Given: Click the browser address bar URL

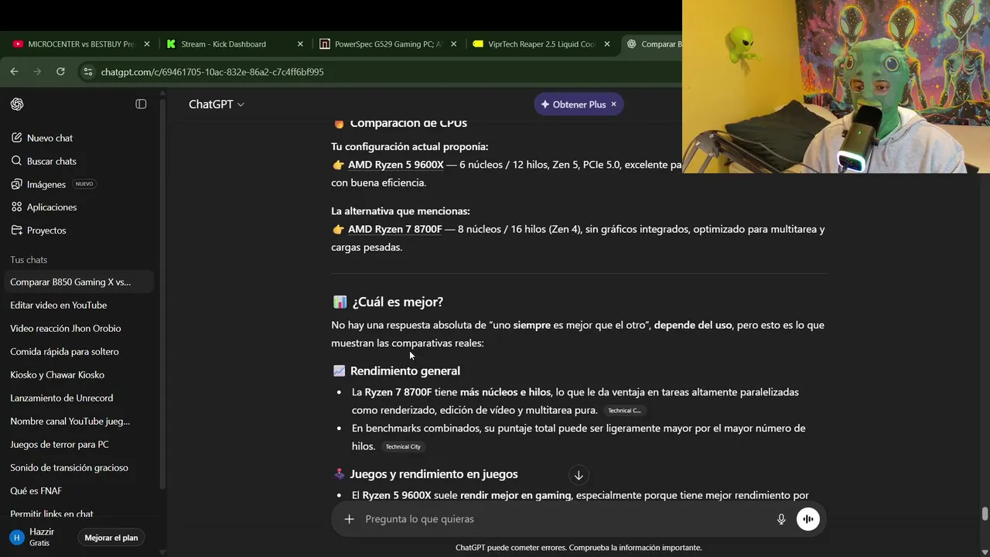Looking at the screenshot, I should tap(213, 72).
